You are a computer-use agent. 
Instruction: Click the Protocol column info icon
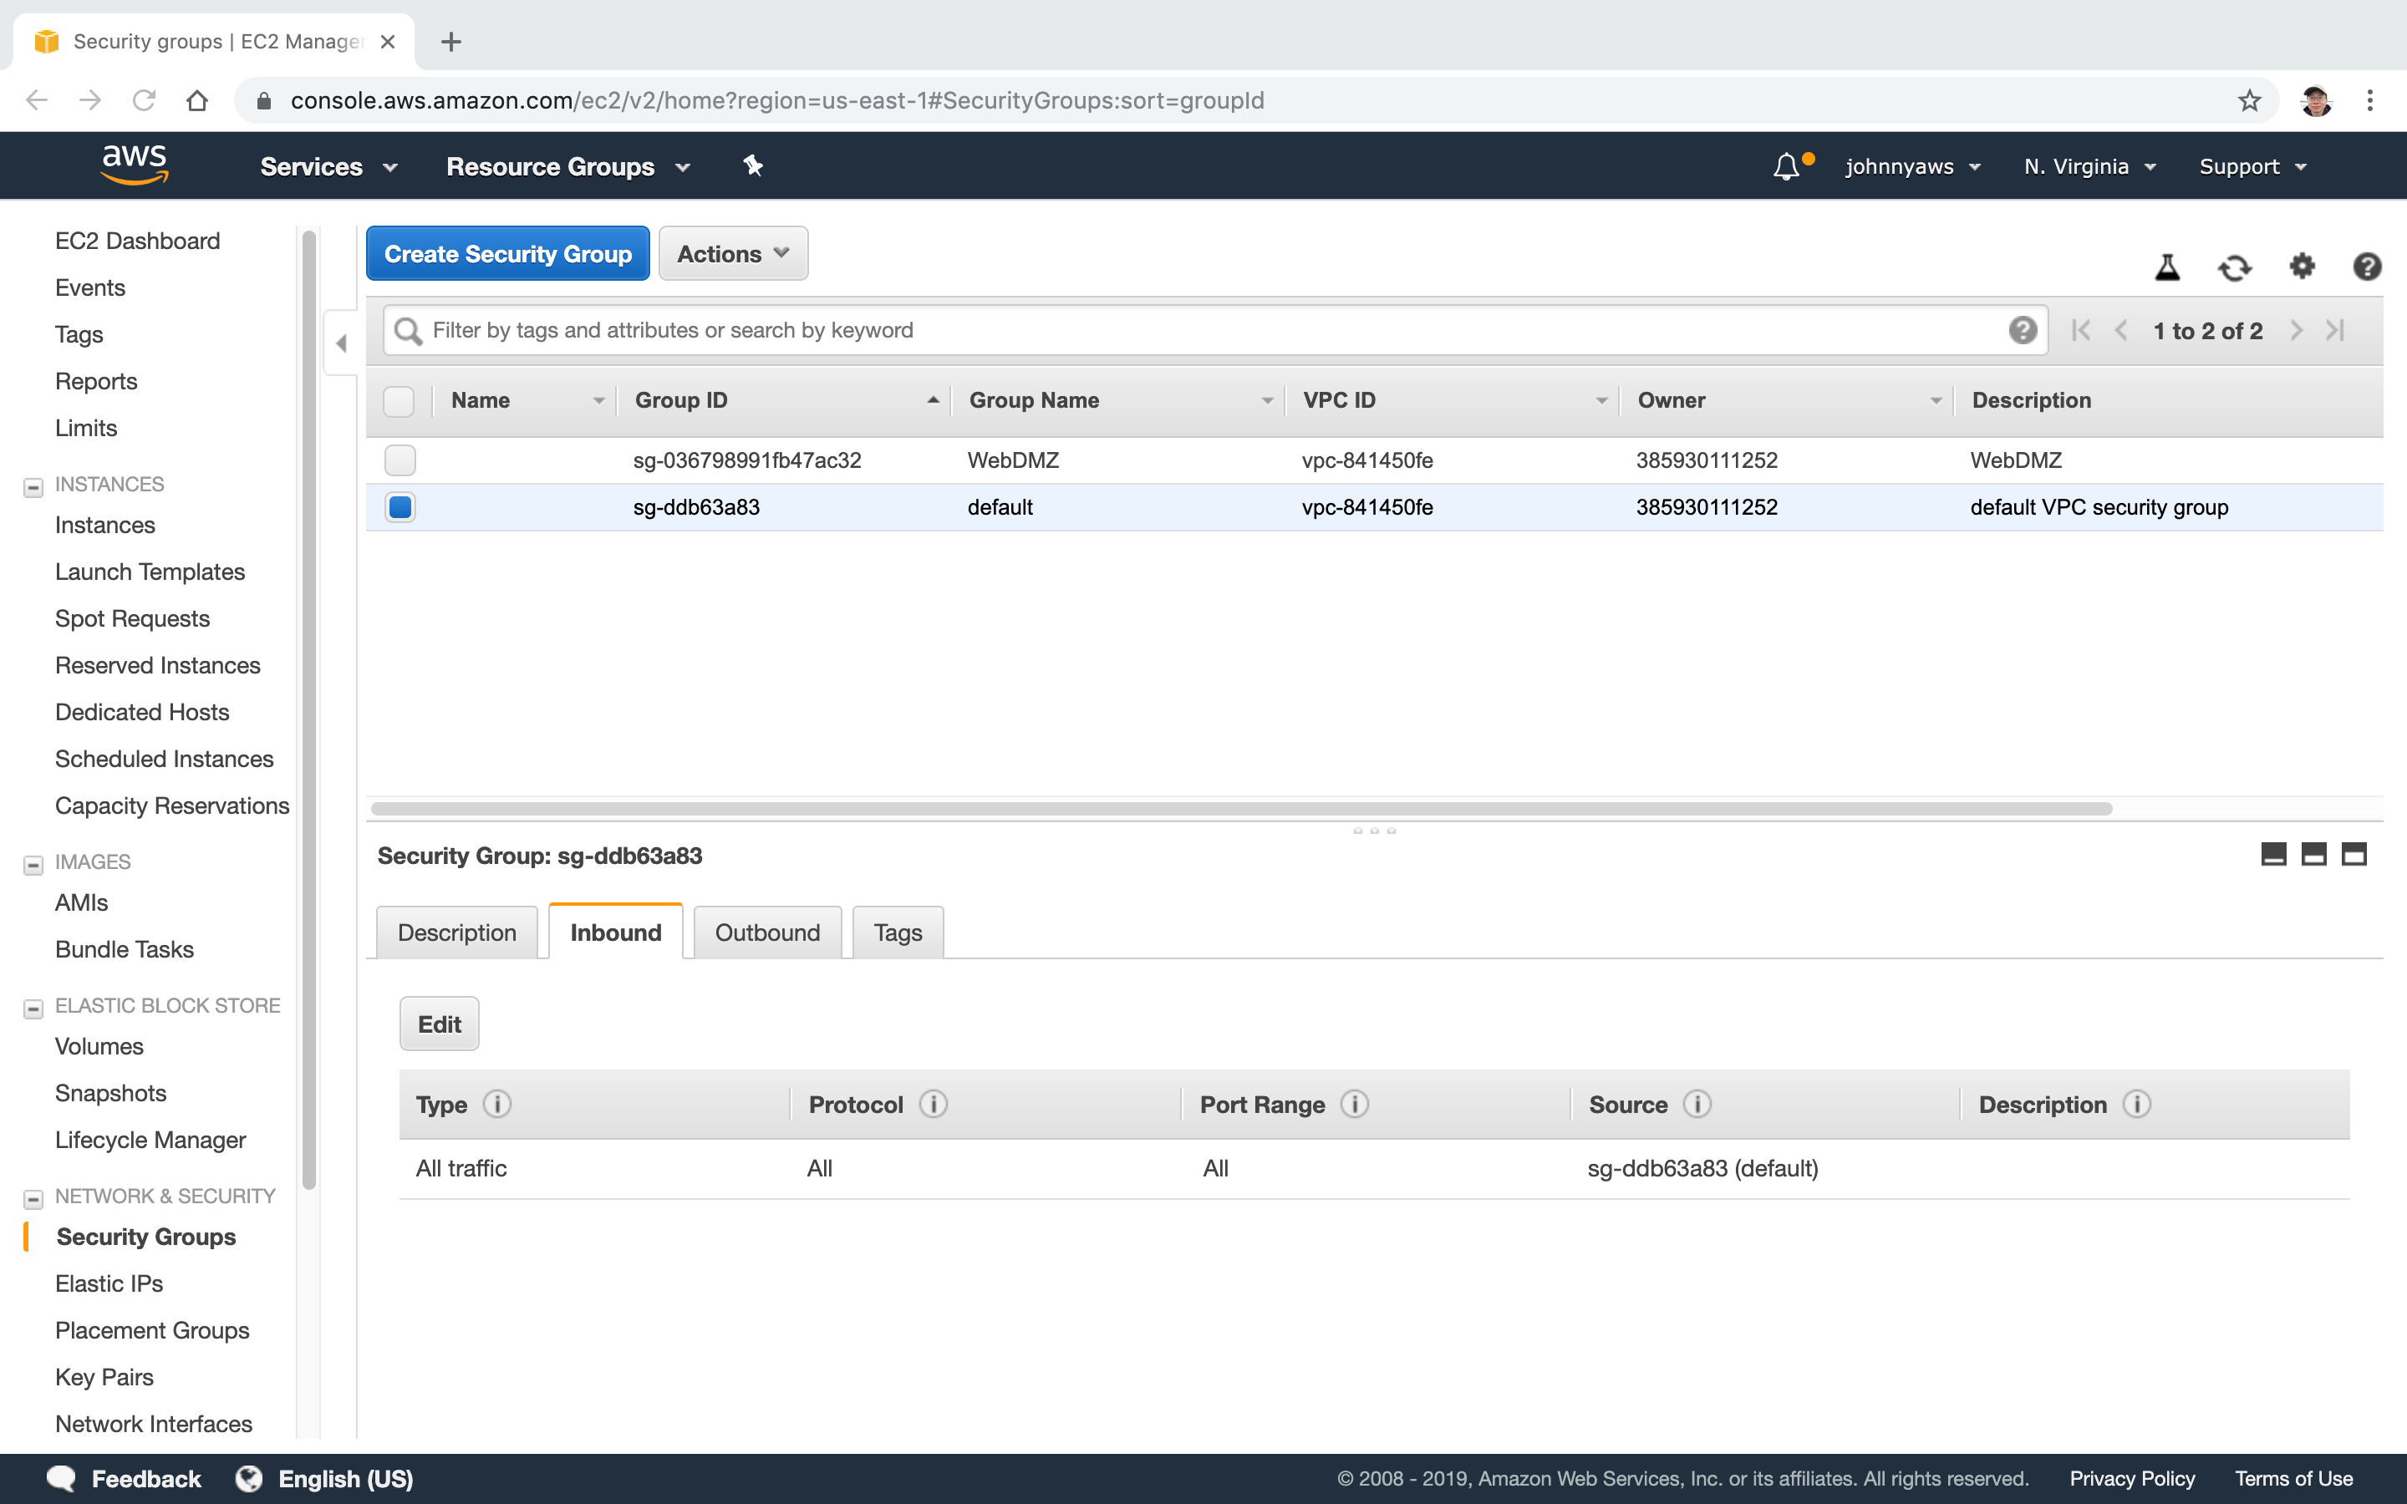pyautogui.click(x=933, y=1104)
